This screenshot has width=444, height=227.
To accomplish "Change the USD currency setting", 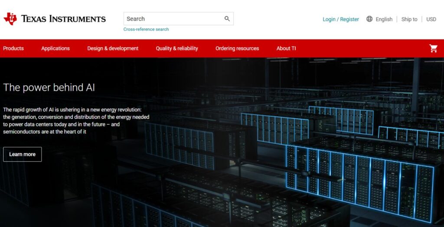I will coord(431,19).
